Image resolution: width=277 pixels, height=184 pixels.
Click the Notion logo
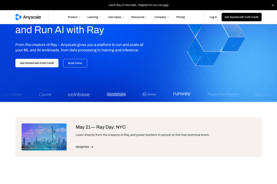click(150, 94)
